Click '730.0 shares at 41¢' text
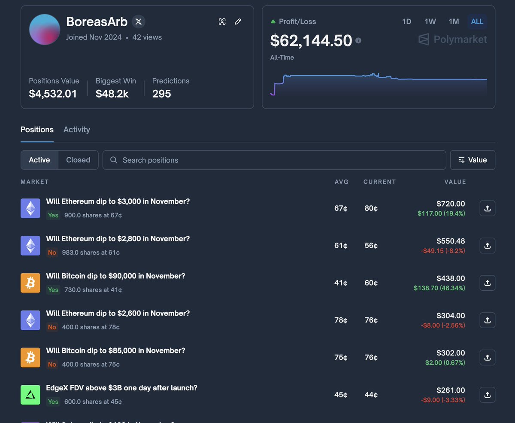515x423 pixels. (93, 290)
